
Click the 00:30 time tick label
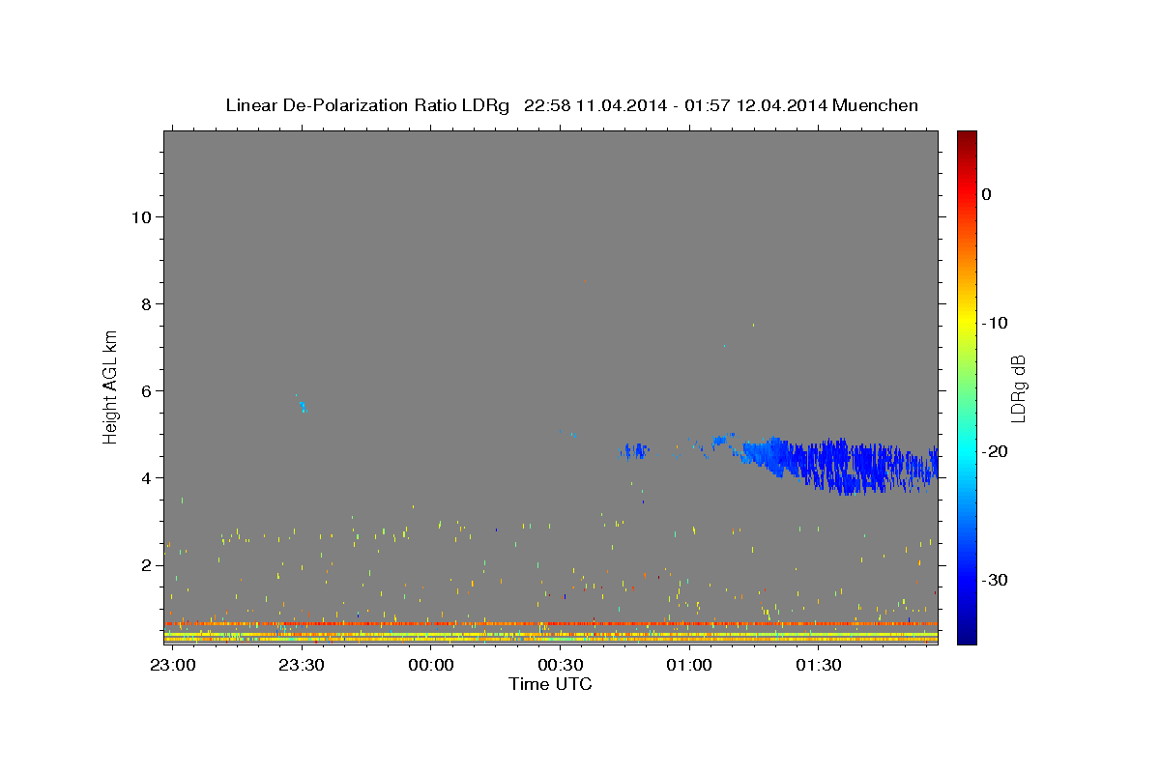[560, 666]
